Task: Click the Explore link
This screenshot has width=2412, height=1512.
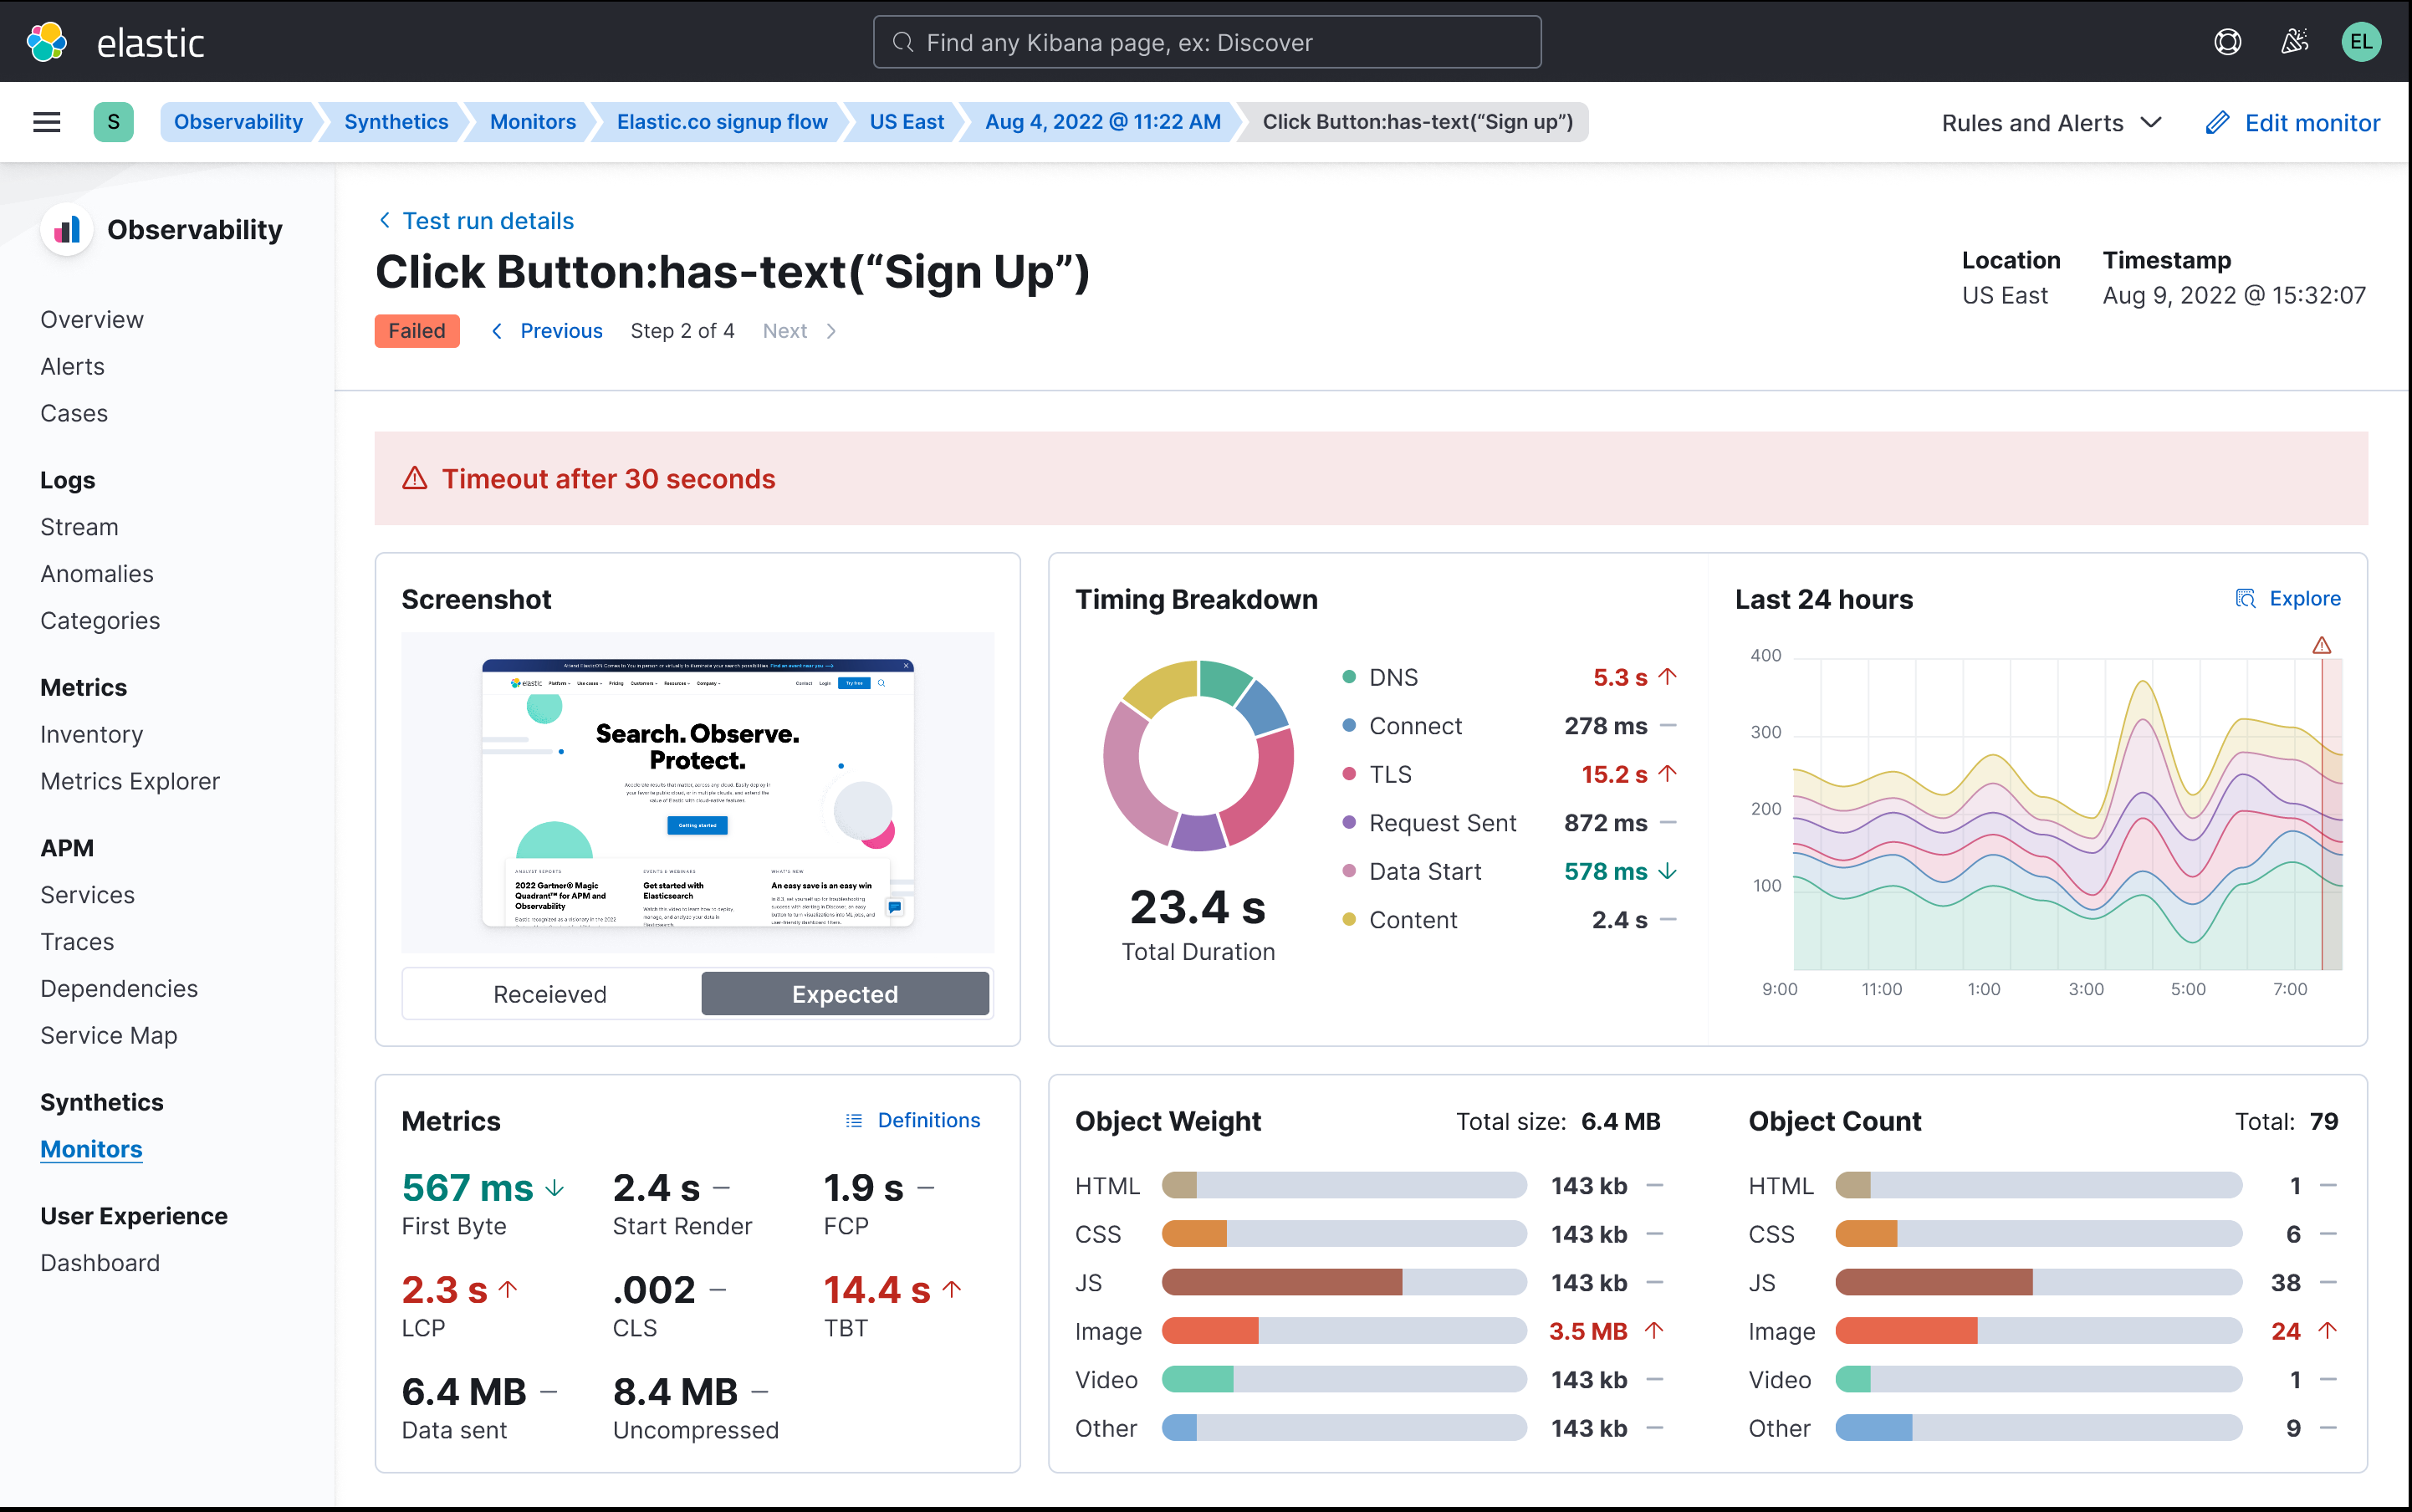Action: pyautogui.click(x=2305, y=598)
